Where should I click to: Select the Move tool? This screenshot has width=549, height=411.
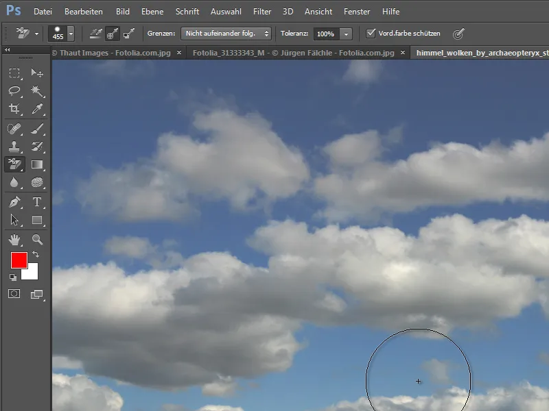coord(37,73)
